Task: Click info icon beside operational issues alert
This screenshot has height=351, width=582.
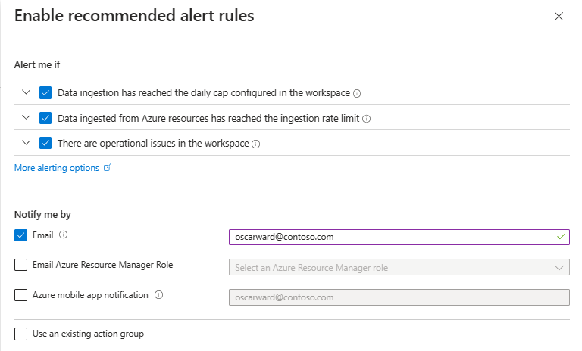Action: 255,144
